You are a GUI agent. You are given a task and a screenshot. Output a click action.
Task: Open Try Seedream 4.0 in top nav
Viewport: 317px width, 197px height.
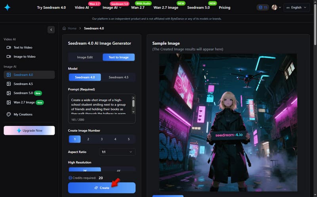pos(52,8)
